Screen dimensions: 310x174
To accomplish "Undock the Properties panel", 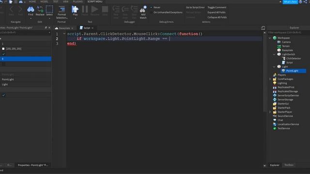I will (46, 28).
